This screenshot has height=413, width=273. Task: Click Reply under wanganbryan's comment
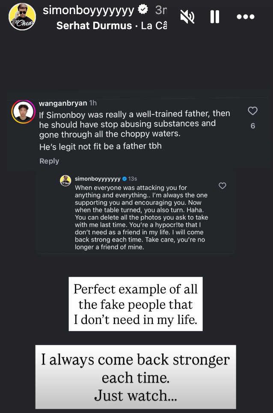(49, 161)
